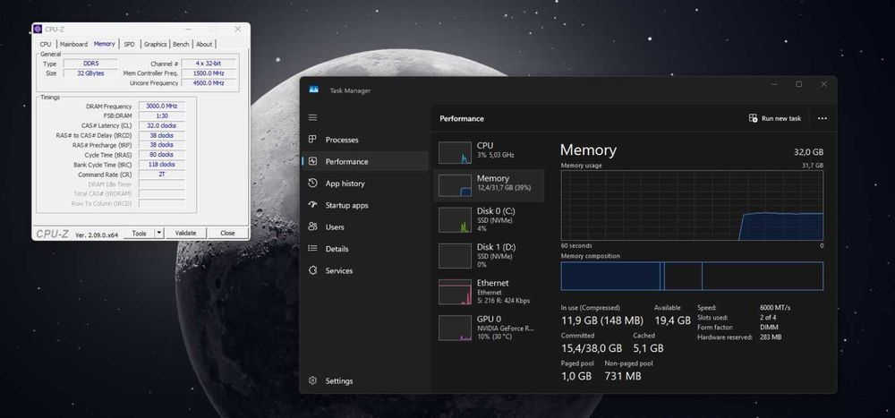Open the Services page label
Viewport: 895px width, 418px height.
coord(339,270)
